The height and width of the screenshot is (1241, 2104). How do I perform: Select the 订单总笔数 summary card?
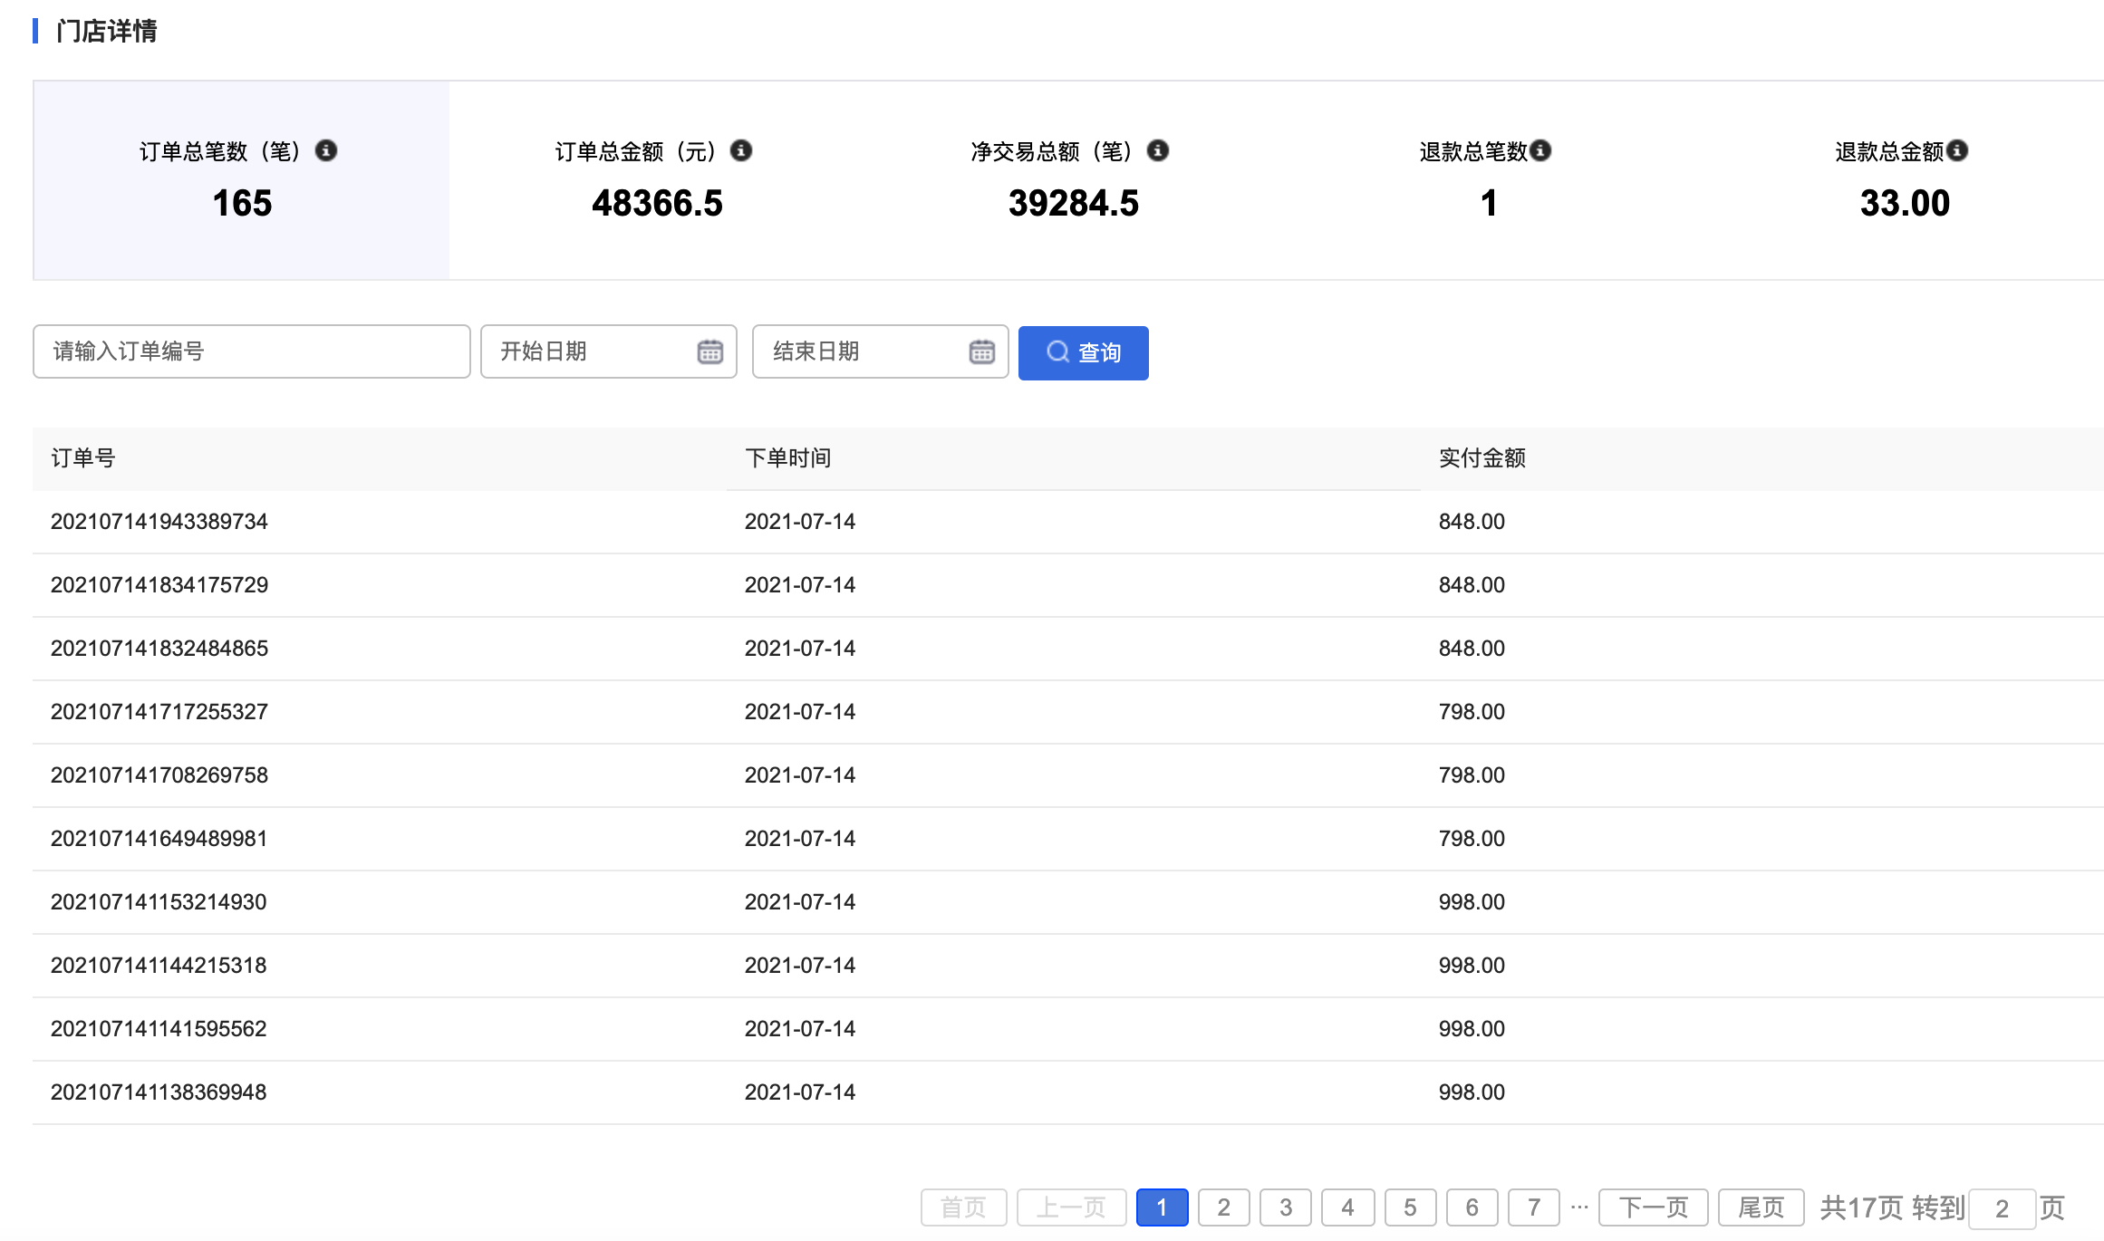(x=241, y=180)
